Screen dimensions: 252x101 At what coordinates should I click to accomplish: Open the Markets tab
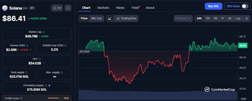click(x=103, y=8)
